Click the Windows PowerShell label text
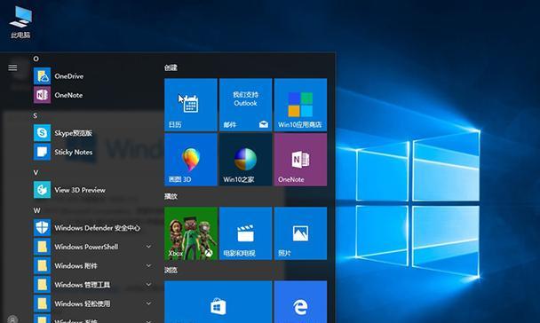 point(86,247)
